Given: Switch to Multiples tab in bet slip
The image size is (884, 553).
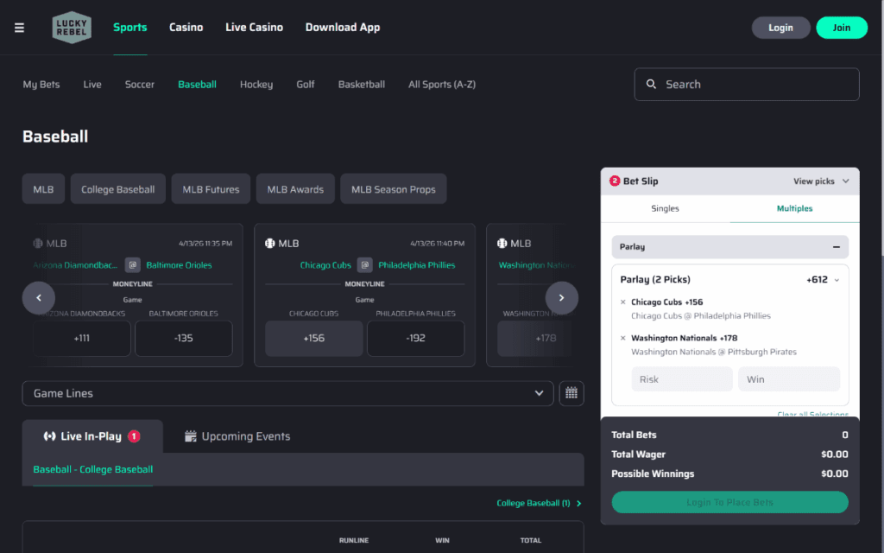Looking at the screenshot, I should click(794, 208).
